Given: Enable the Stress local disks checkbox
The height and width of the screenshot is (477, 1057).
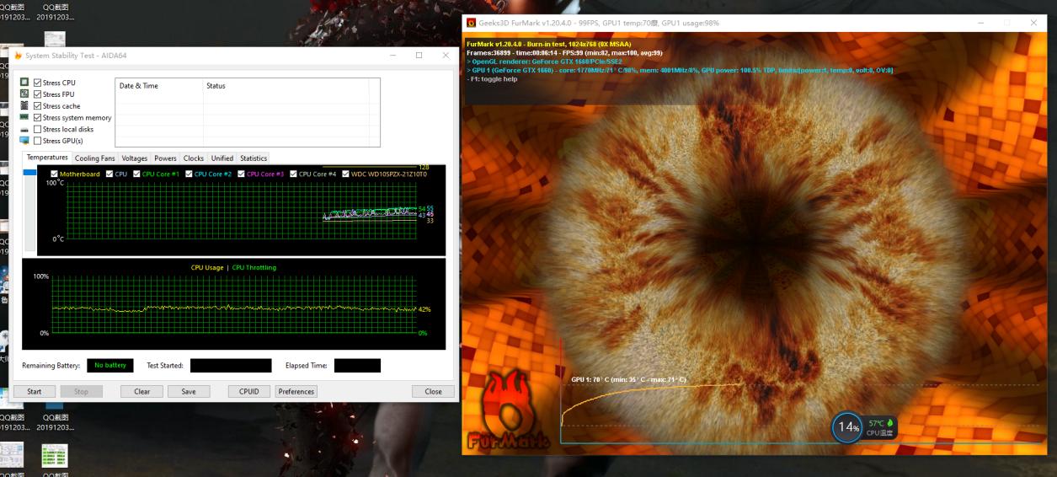Looking at the screenshot, I should click(x=37, y=130).
